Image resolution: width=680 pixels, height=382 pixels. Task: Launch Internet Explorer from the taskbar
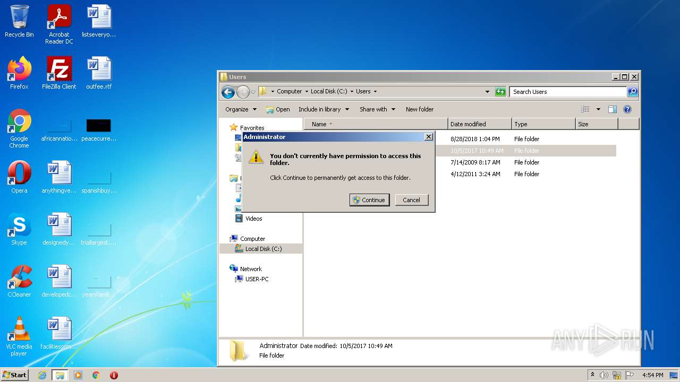pyautogui.click(x=42, y=375)
